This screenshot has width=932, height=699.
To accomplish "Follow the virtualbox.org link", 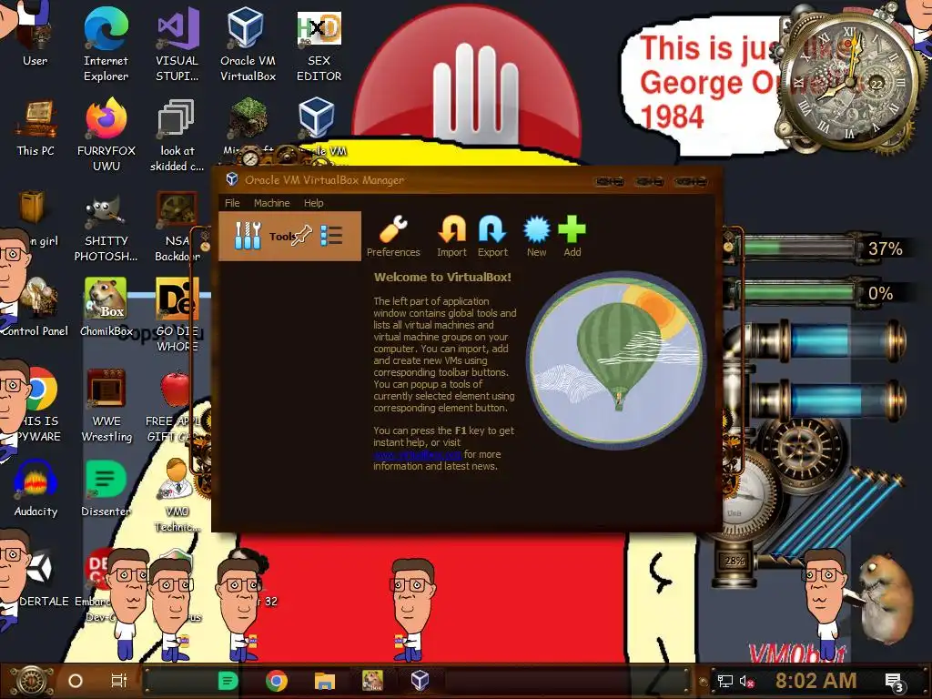I will [417, 455].
